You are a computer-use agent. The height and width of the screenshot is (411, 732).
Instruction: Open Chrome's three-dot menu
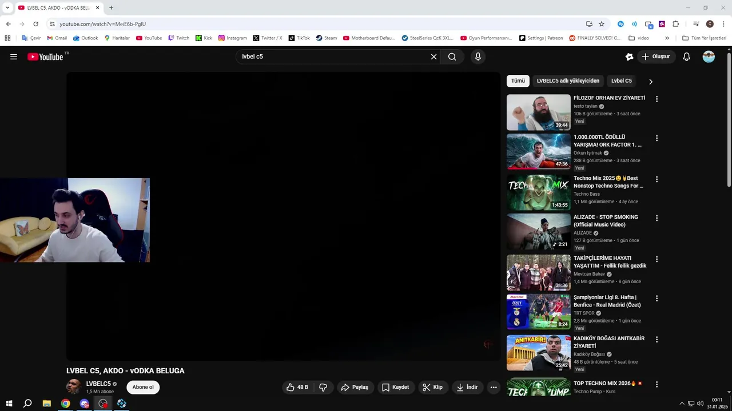click(723, 24)
